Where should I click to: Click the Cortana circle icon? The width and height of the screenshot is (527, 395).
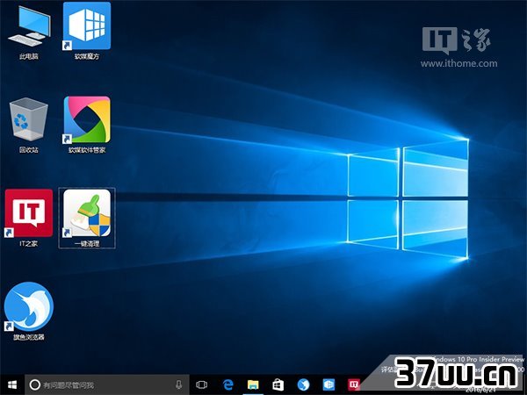point(34,384)
